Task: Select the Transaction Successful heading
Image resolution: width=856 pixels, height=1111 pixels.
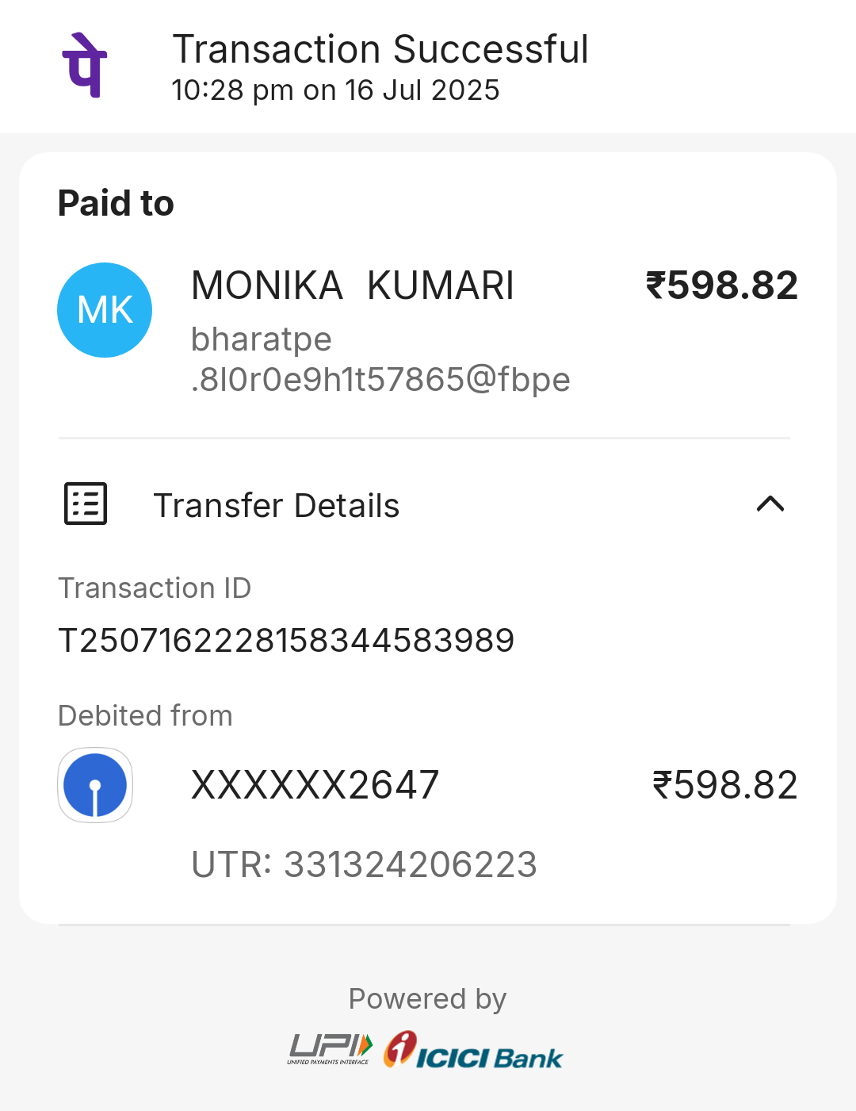Action: [x=380, y=49]
